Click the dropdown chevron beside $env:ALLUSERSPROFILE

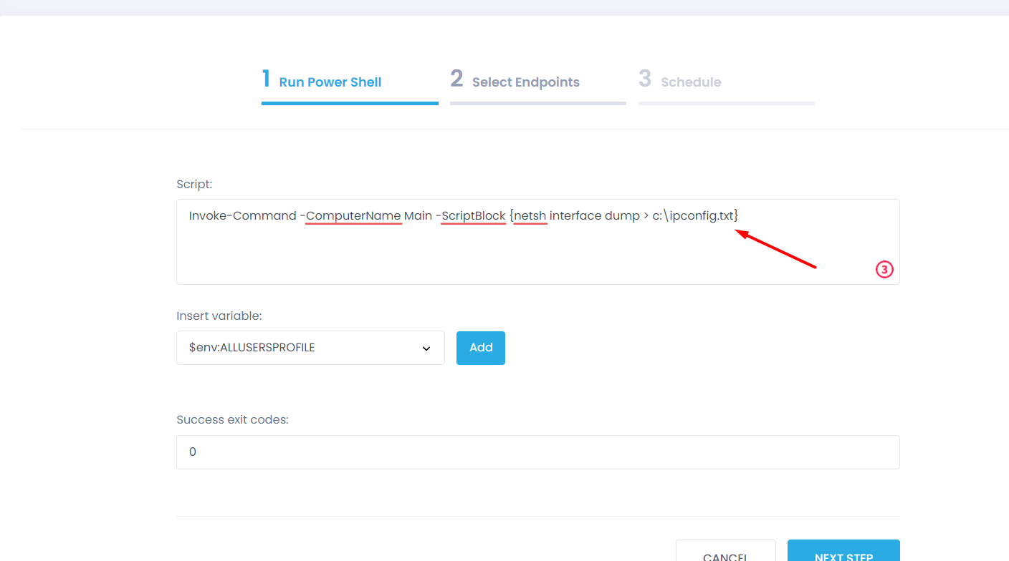pyautogui.click(x=426, y=348)
